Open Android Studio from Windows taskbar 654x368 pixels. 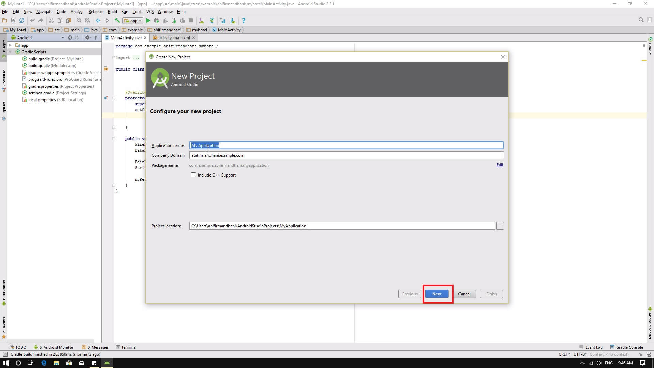pyautogui.click(x=107, y=363)
